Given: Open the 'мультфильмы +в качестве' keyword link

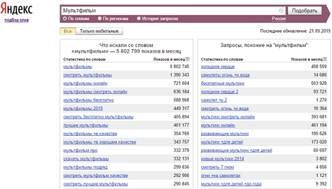Looking at the screenshot, I should click(90, 134).
